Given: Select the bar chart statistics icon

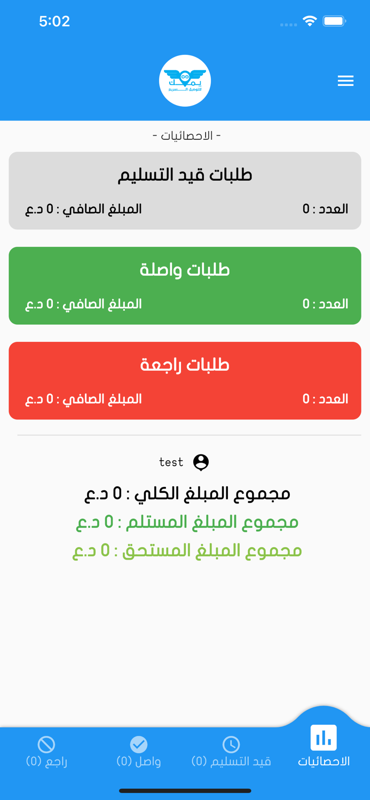Looking at the screenshot, I should point(324,739).
